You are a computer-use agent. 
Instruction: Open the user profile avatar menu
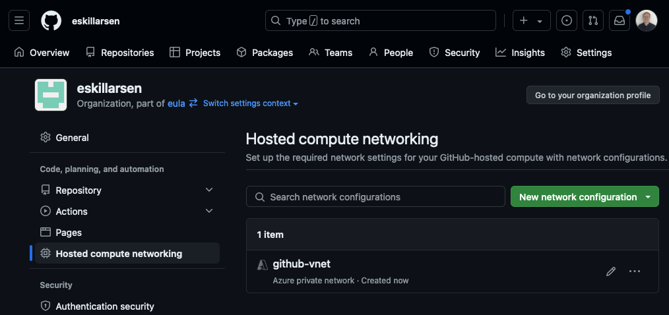647,21
